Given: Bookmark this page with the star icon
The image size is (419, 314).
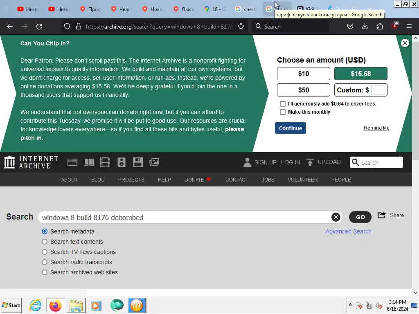Looking at the screenshot, I should point(241,27).
